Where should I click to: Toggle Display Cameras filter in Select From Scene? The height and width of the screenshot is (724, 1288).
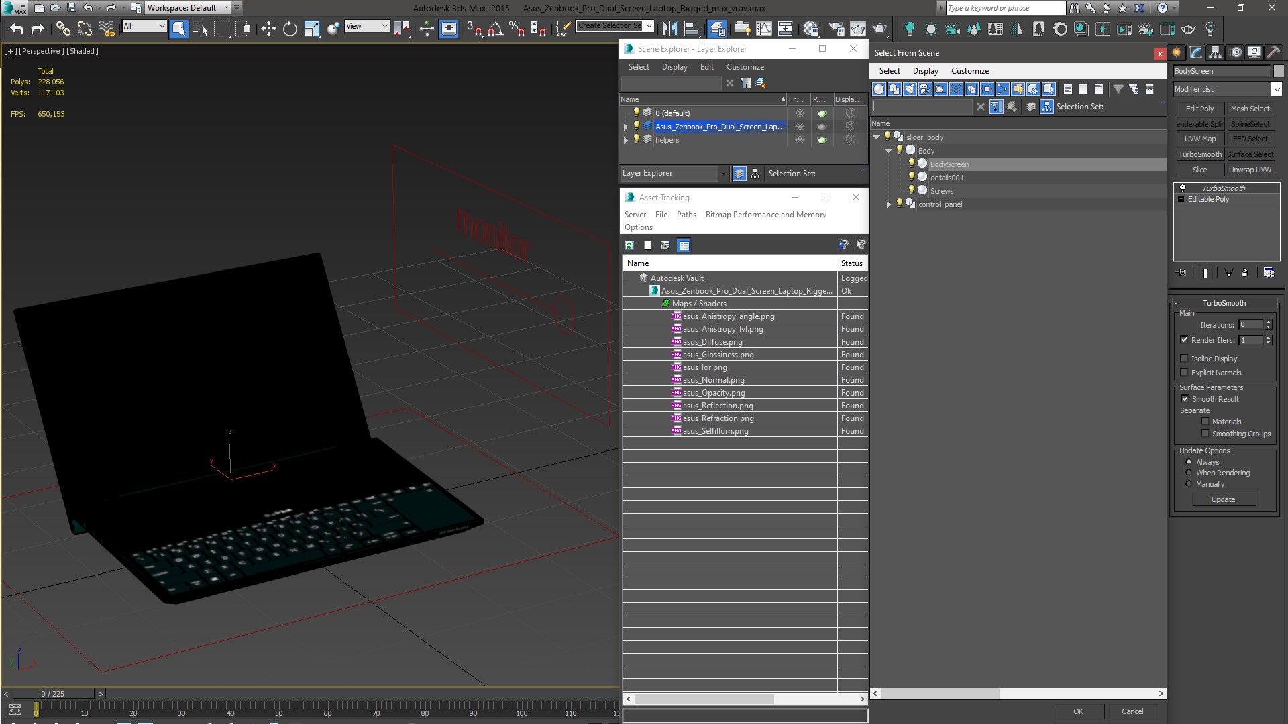click(925, 88)
